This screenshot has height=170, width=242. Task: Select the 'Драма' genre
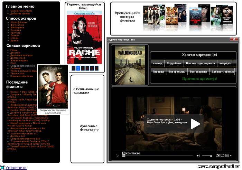14,40
